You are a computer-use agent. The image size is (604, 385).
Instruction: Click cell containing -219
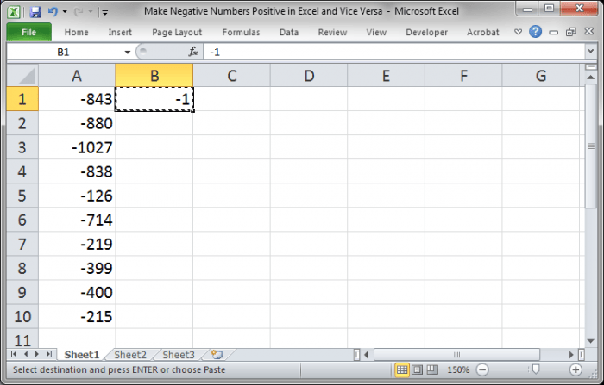77,245
